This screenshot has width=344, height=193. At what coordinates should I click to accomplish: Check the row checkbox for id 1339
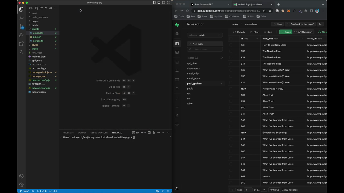coord(231,89)
